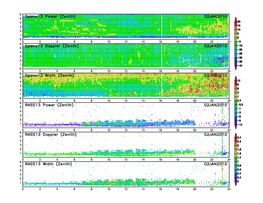Select the 02JAN2010 date in RASS13 Width panel

[x=216, y=164]
